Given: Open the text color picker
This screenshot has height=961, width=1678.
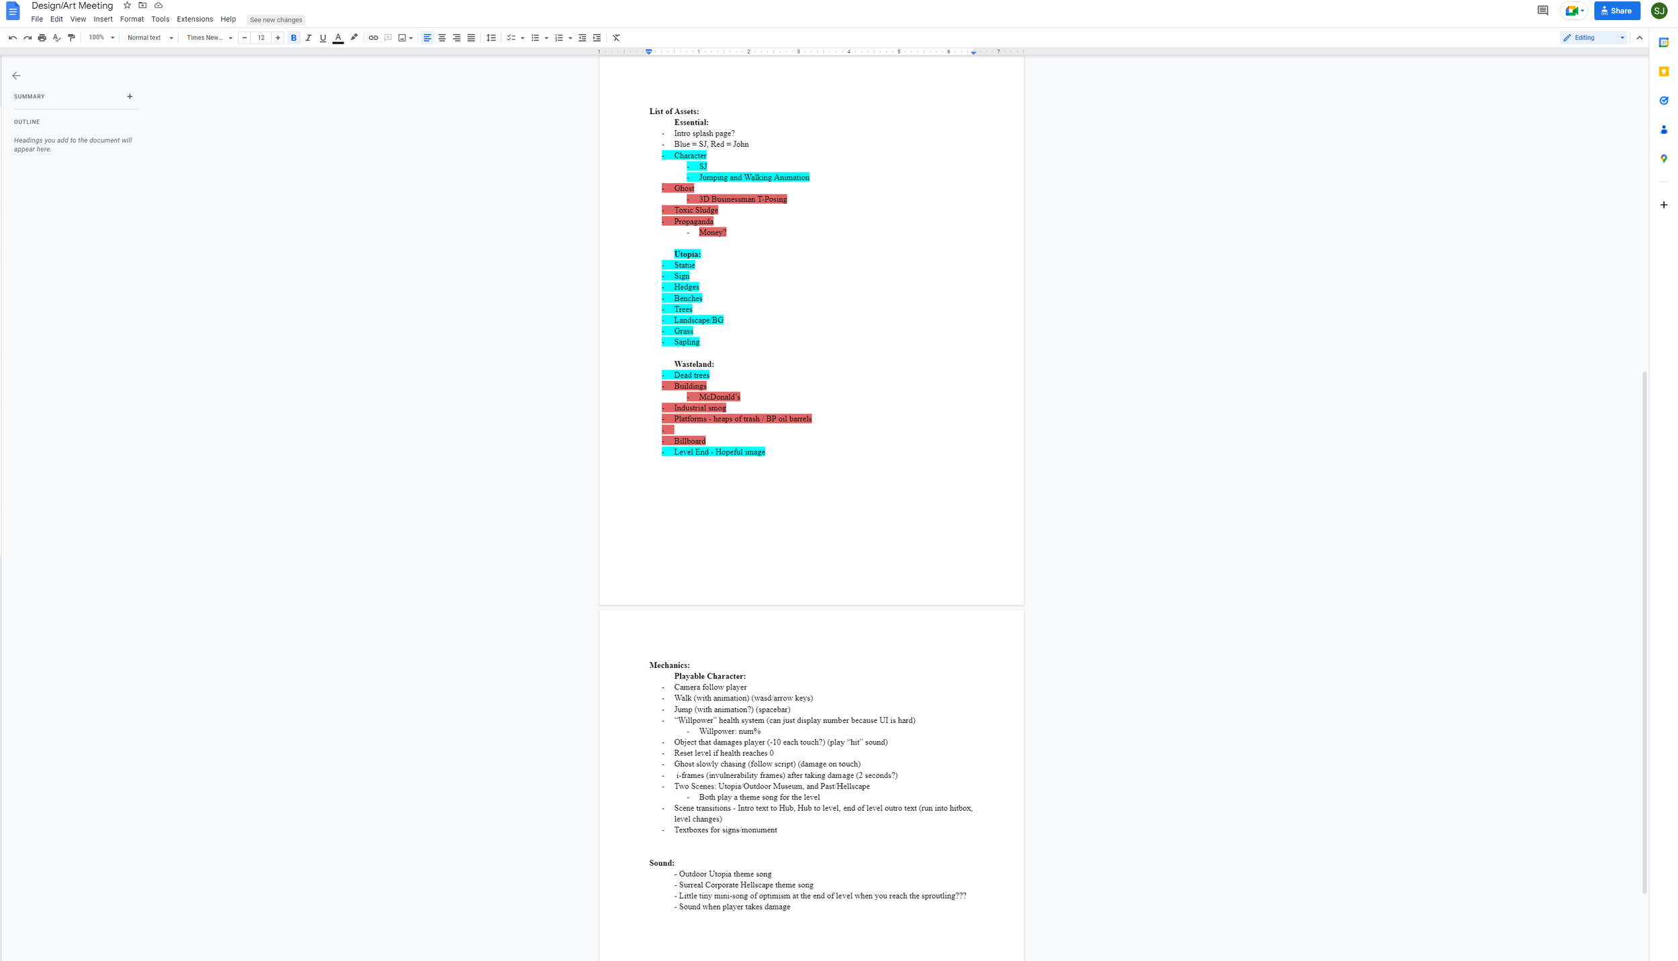Looking at the screenshot, I should tap(338, 38).
